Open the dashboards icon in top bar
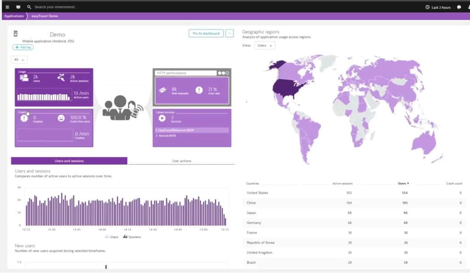470x273 pixels. (x=18, y=7)
